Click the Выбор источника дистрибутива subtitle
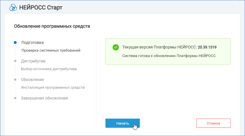 tap(49, 69)
